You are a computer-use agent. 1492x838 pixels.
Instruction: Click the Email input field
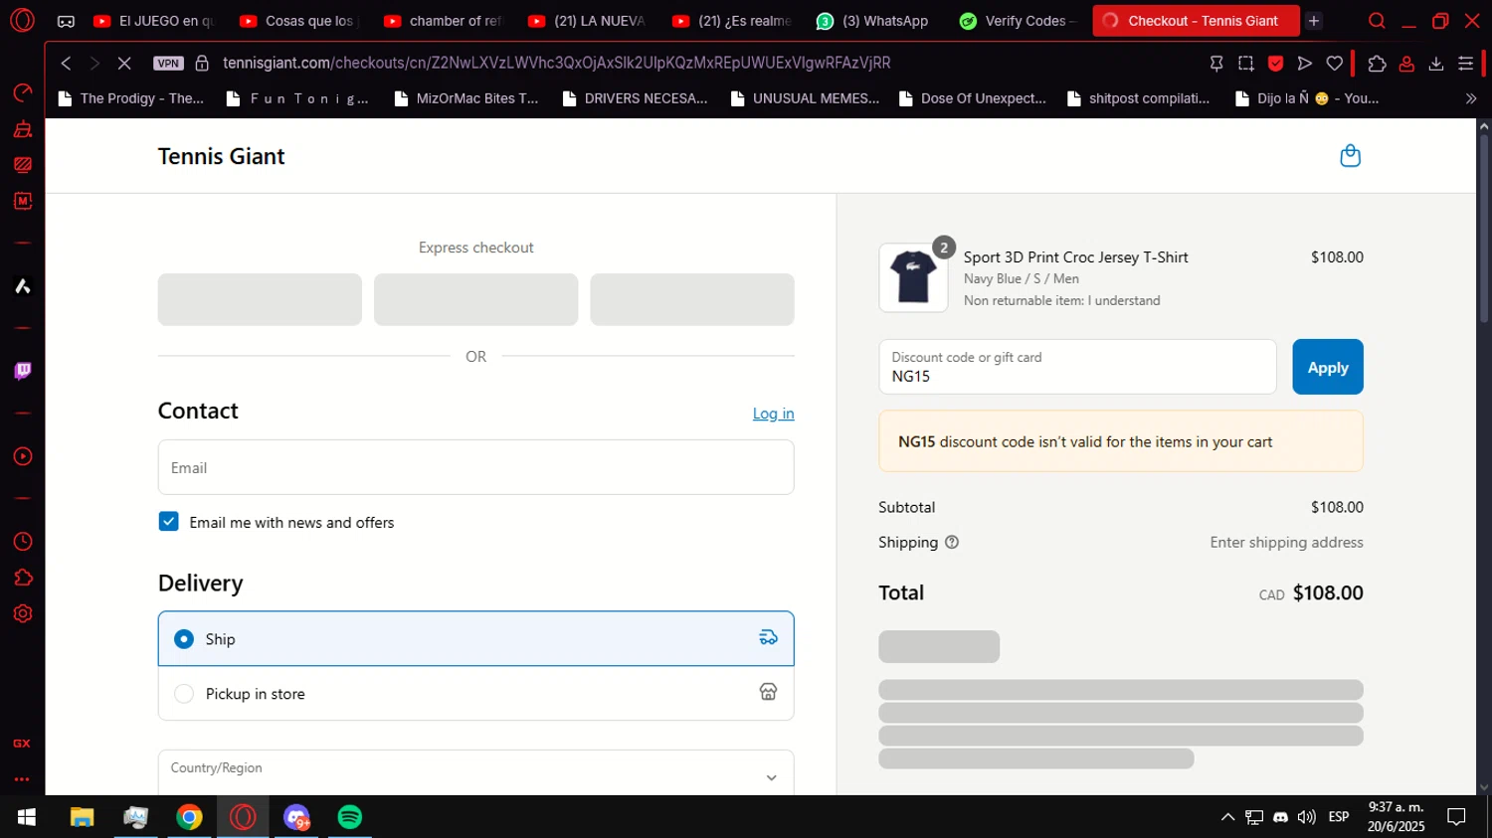pyautogui.click(x=475, y=467)
